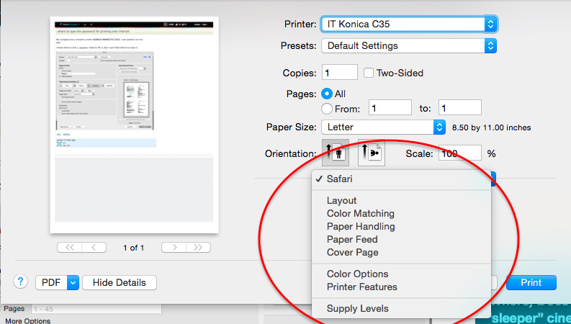Click the Hide Details button
571x324 pixels.
tap(119, 283)
